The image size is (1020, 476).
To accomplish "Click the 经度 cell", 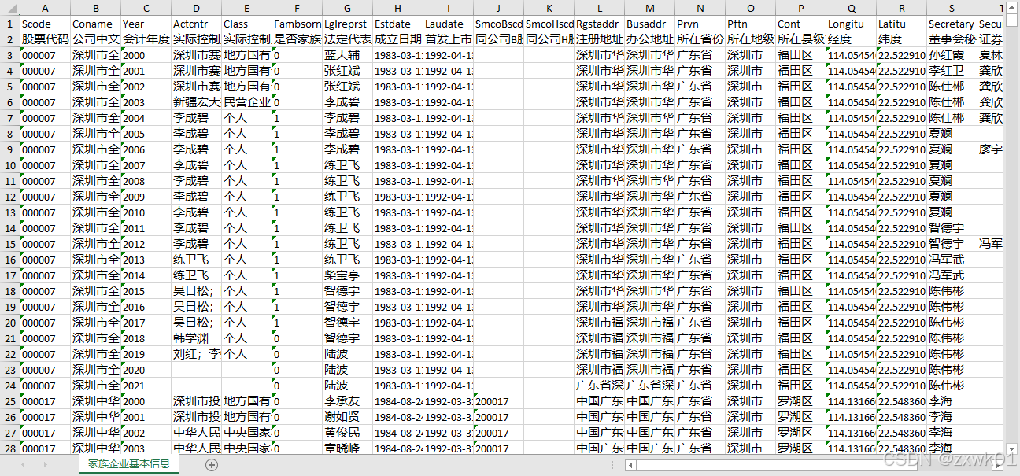I will tap(851, 39).
